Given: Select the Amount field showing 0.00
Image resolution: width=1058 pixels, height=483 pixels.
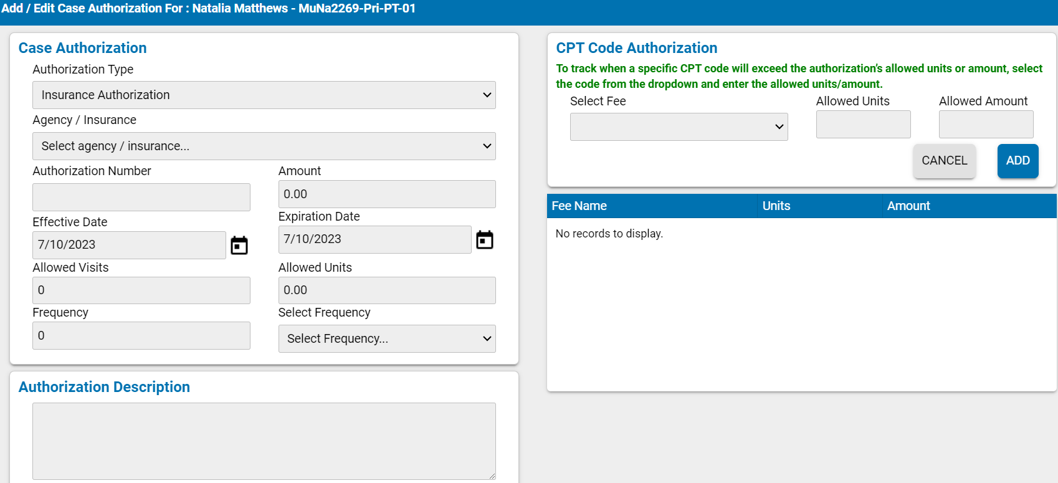Looking at the screenshot, I should click(x=386, y=194).
